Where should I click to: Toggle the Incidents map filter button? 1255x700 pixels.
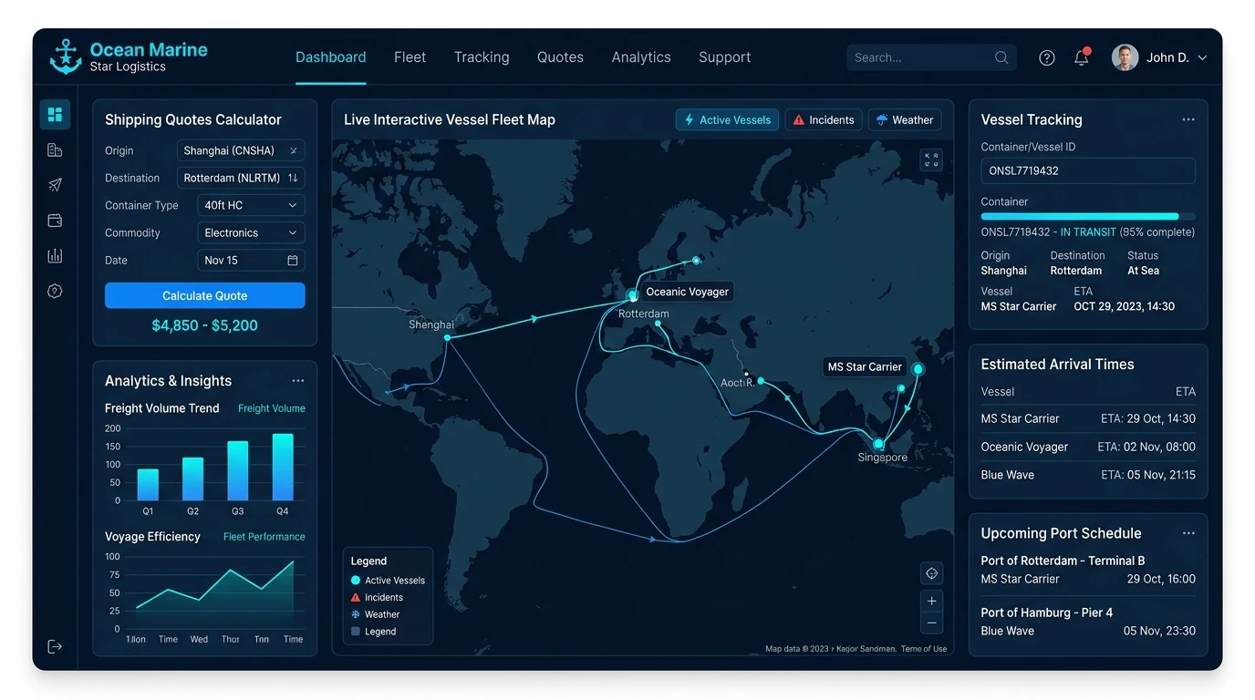(824, 119)
